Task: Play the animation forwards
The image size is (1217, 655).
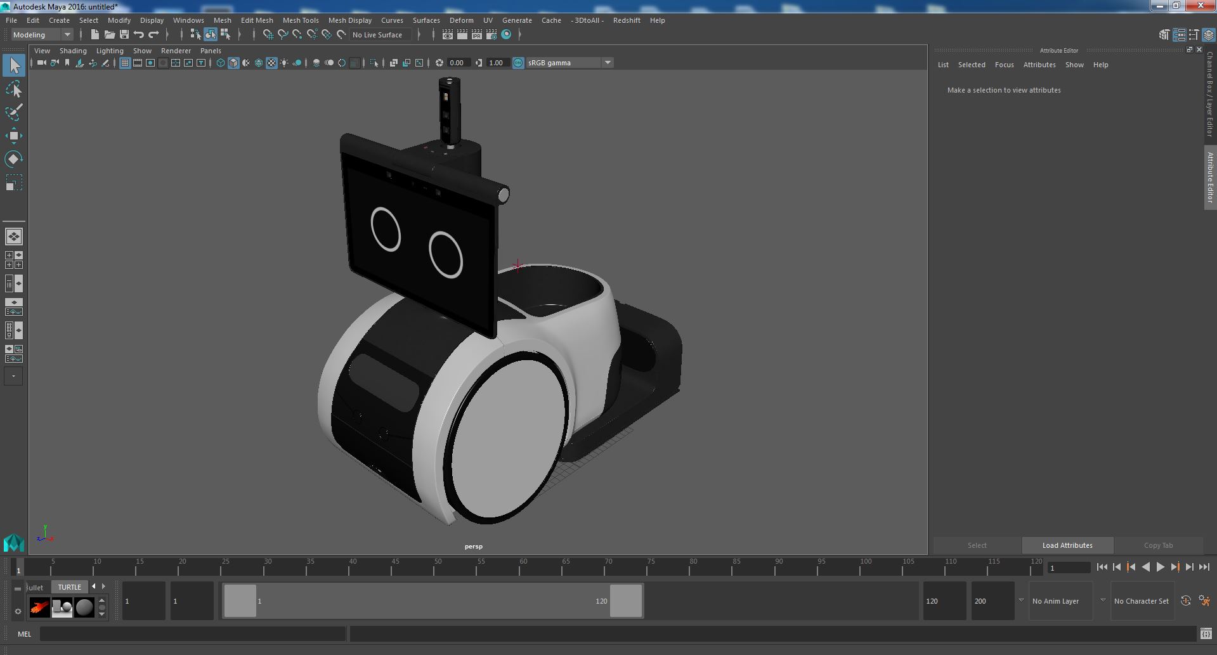Action: [1160, 567]
